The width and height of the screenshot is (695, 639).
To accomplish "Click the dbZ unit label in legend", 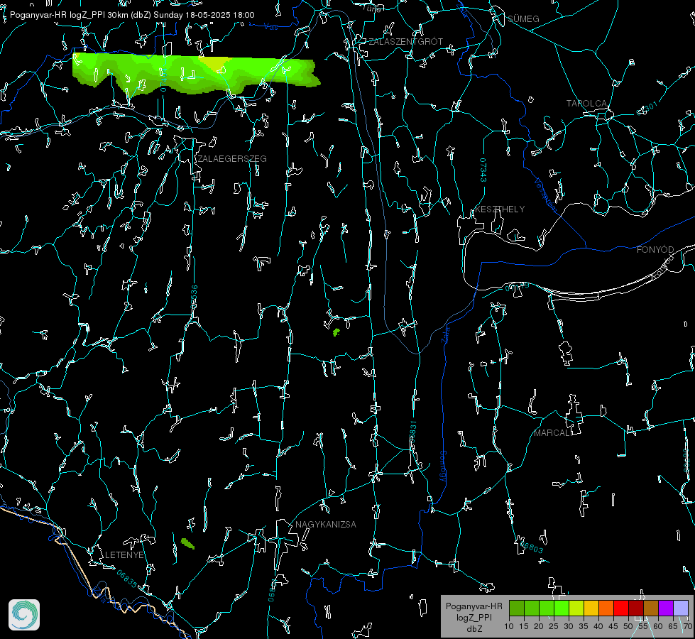I will coord(474,629).
